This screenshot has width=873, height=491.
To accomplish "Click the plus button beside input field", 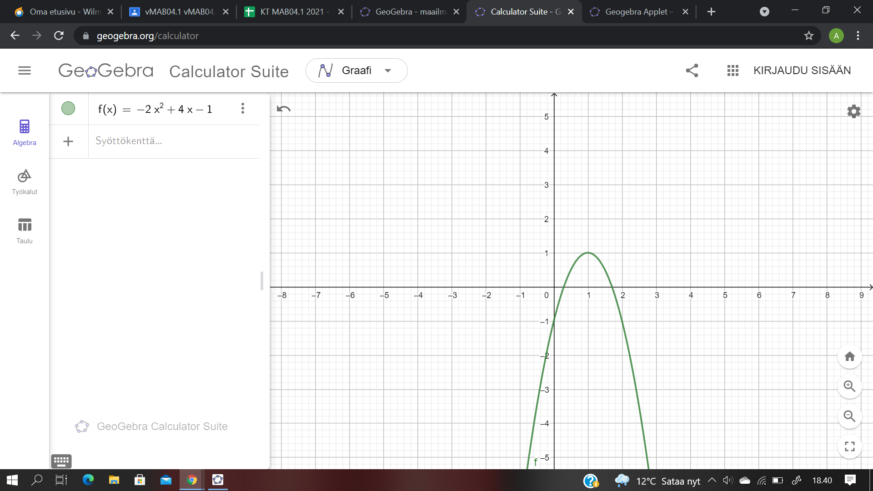I will pyautogui.click(x=68, y=141).
